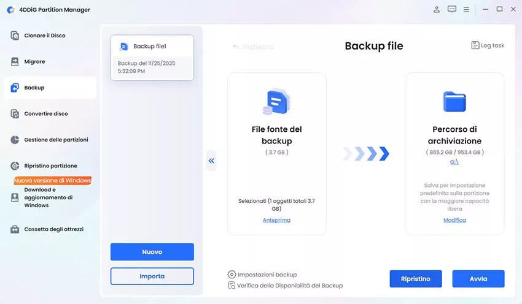Open Clonare il Disco section
The height and width of the screenshot is (304, 522).
click(x=50, y=36)
